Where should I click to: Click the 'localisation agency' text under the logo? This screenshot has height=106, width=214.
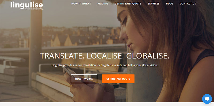click(34, 9)
